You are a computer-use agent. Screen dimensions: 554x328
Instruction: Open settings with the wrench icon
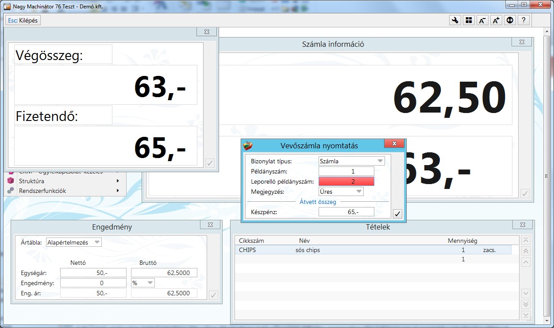(455, 20)
